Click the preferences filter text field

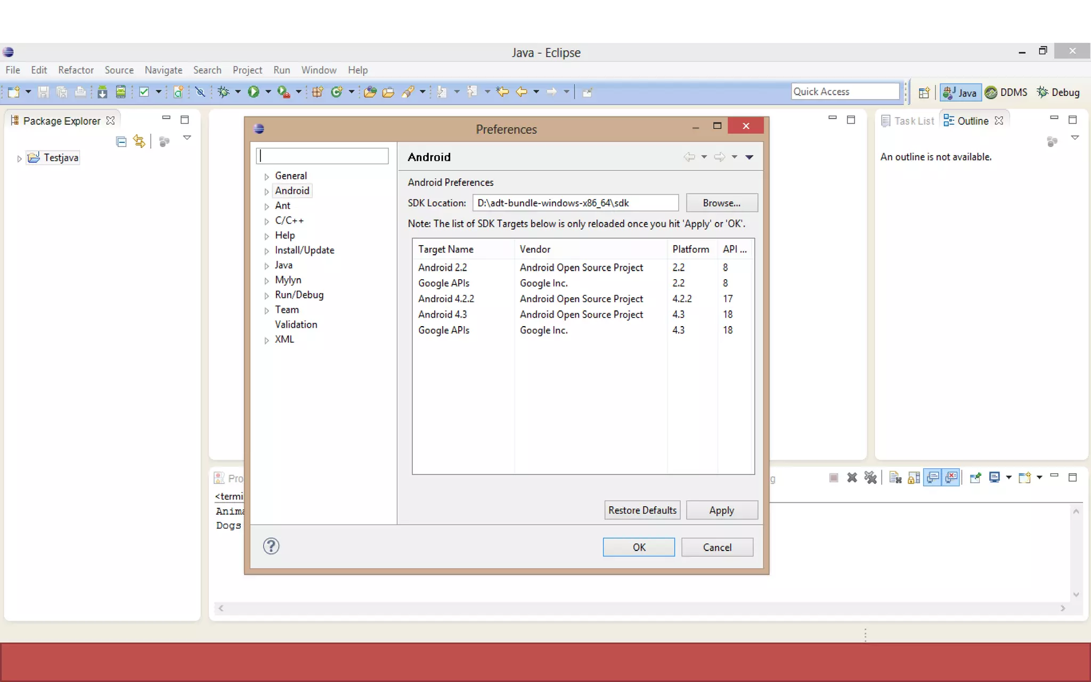[x=322, y=156]
